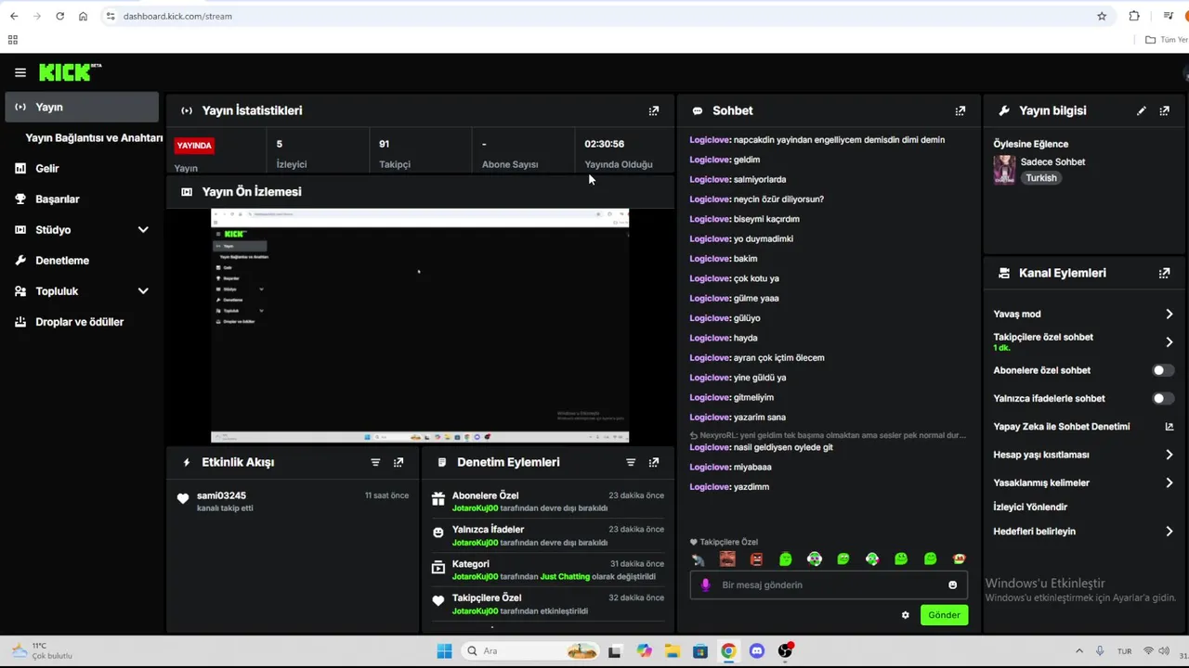
Task: Insert the mustached man face emote
Action: tap(727, 559)
